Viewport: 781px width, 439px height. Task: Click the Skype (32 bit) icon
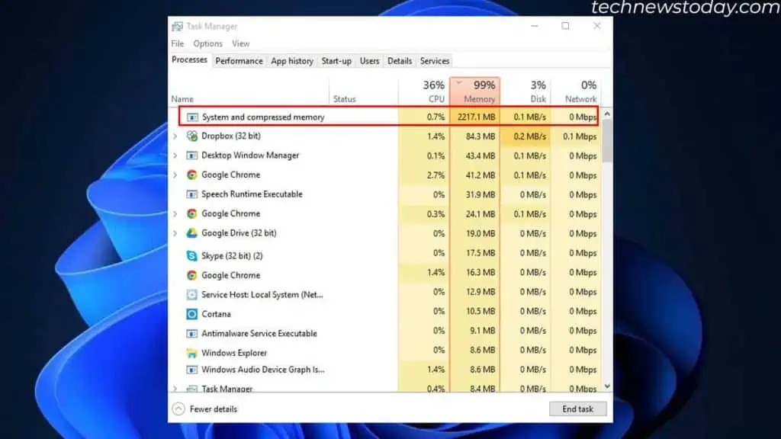click(191, 256)
